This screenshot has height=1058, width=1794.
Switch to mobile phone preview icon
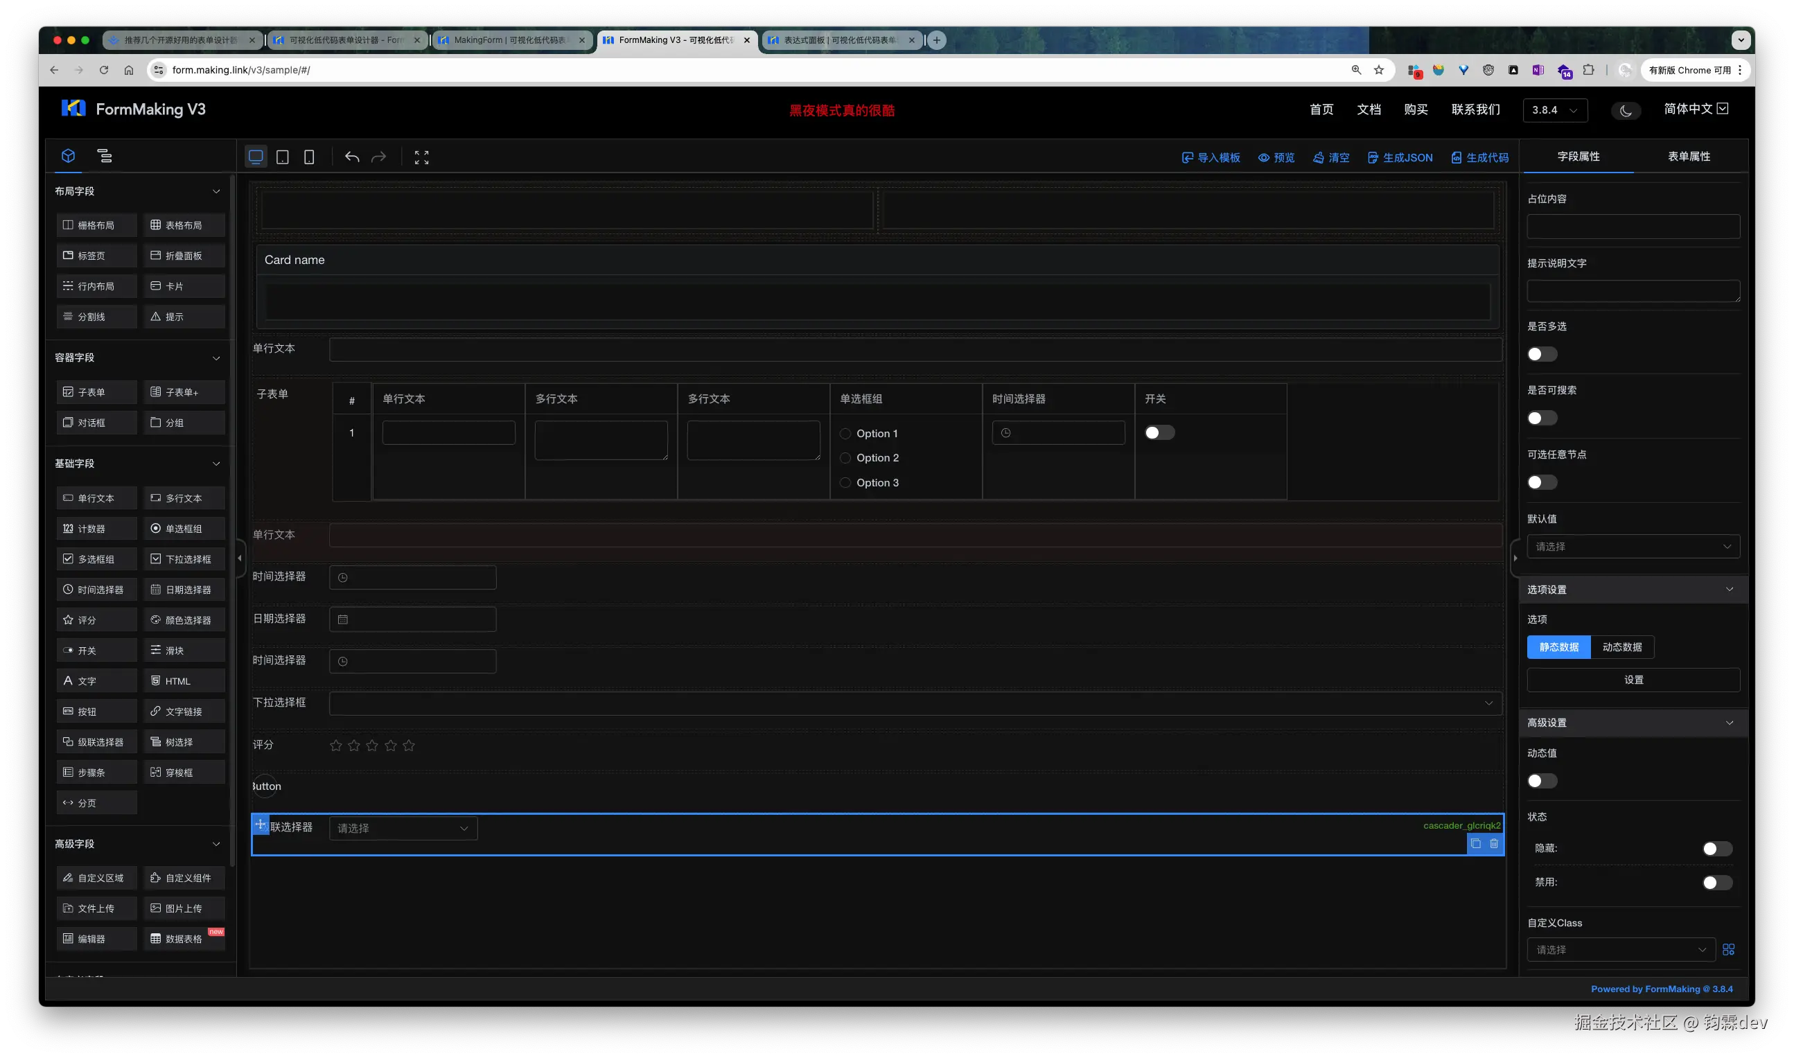pyautogui.click(x=309, y=157)
